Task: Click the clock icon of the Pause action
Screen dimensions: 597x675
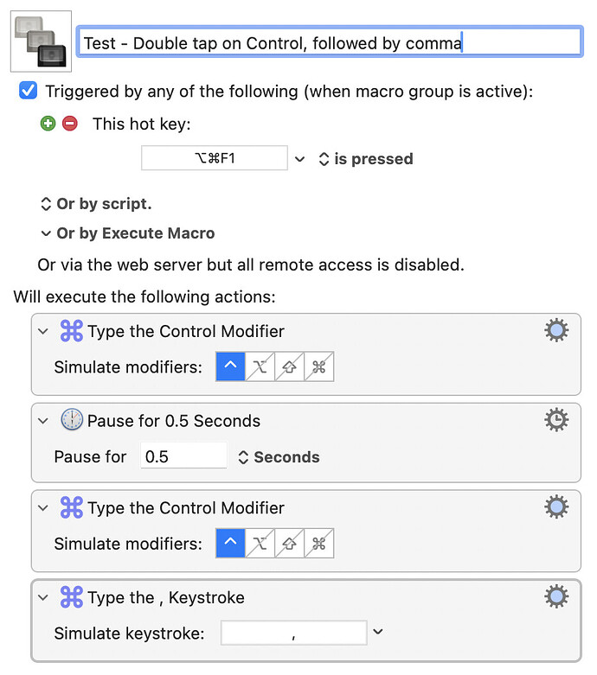Action: click(72, 420)
